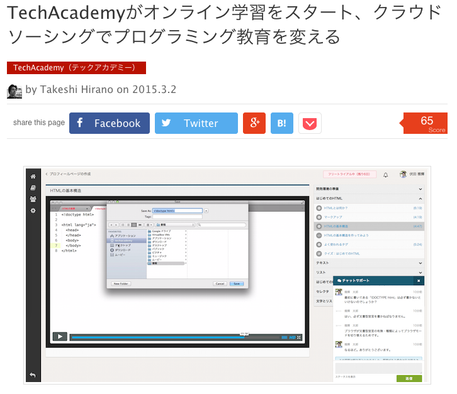
Task: Click the return arrow icon at sidebar bottom
Action: click(33, 375)
